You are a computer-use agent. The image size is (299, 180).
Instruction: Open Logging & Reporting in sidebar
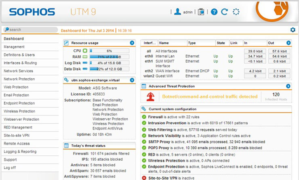tap(30, 152)
